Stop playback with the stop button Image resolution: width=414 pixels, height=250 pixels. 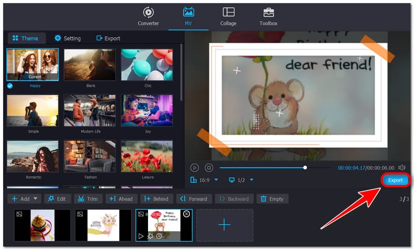point(209,167)
